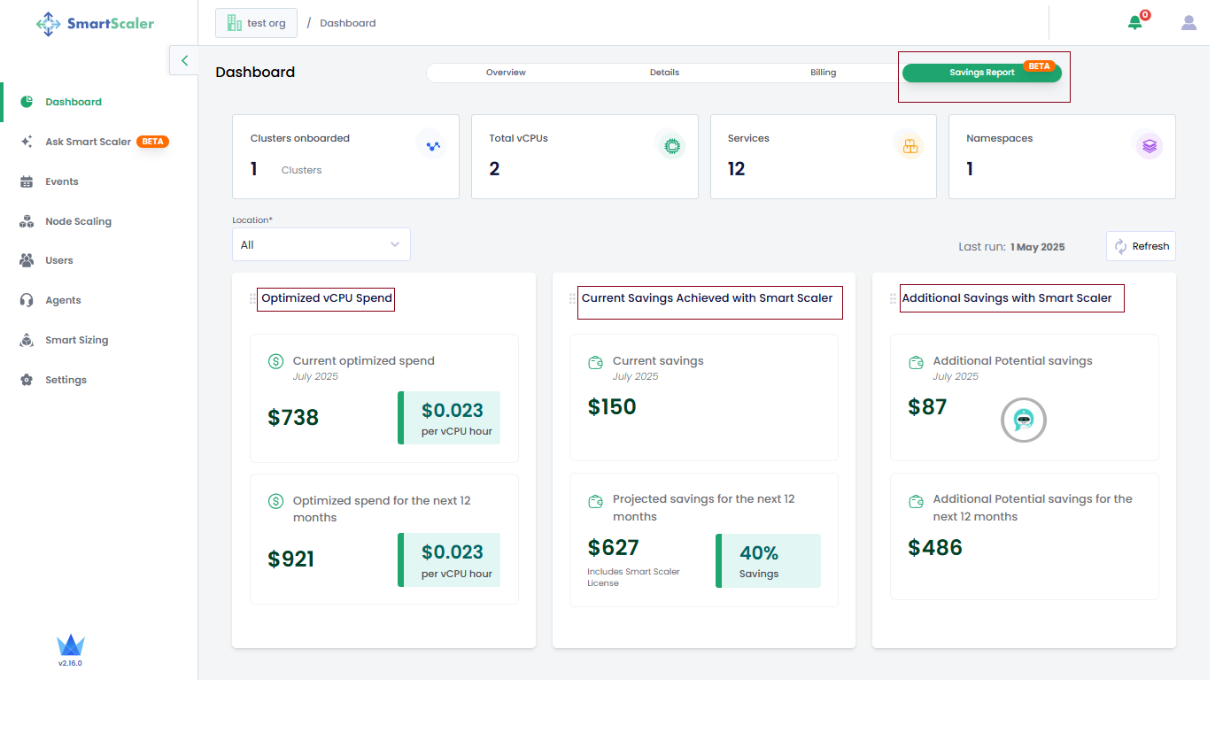Click drag handle of Additional Savings card
Image resolution: width=1223 pixels, height=756 pixels.
click(x=893, y=299)
